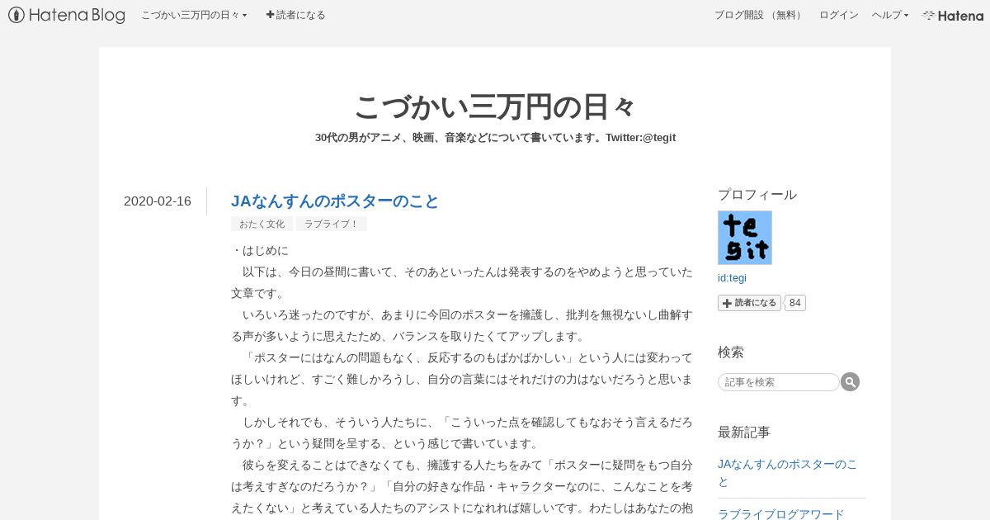Open the blog title こづかい三万円の日々
This screenshot has width=990, height=520.
point(495,106)
